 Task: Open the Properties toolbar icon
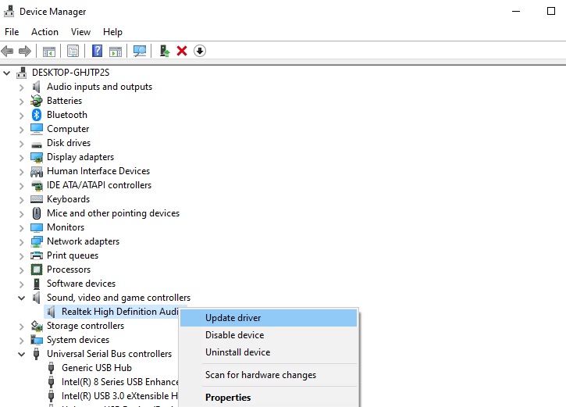click(73, 51)
